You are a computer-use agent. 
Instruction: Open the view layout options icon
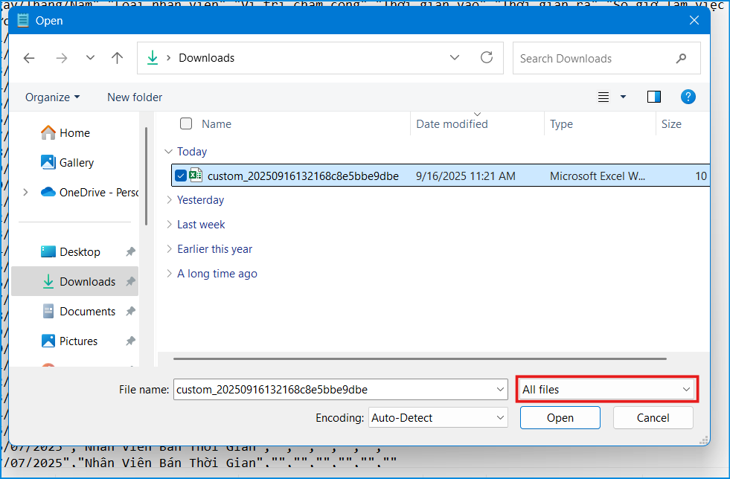(604, 97)
